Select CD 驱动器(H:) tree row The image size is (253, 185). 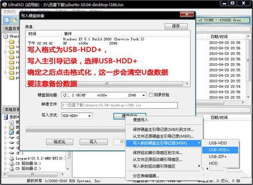(28, 163)
